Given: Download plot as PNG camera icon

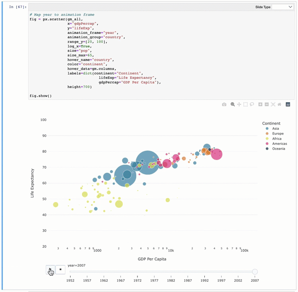Looking at the screenshot, I should click(x=224, y=105).
